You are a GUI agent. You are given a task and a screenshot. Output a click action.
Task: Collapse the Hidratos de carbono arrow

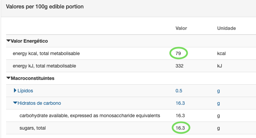point(15,103)
